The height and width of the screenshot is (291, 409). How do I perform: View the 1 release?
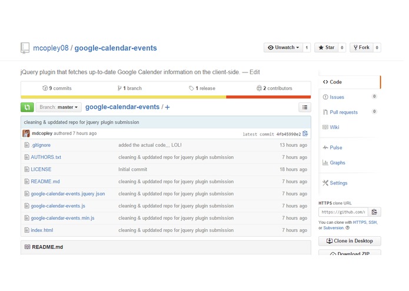pos(202,88)
